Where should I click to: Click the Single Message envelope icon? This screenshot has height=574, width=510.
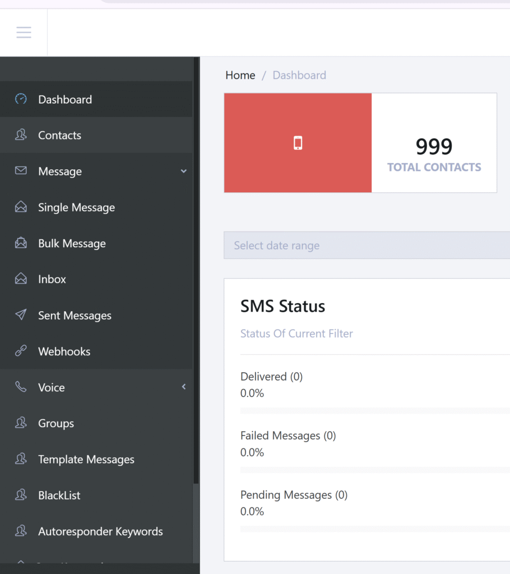21,207
